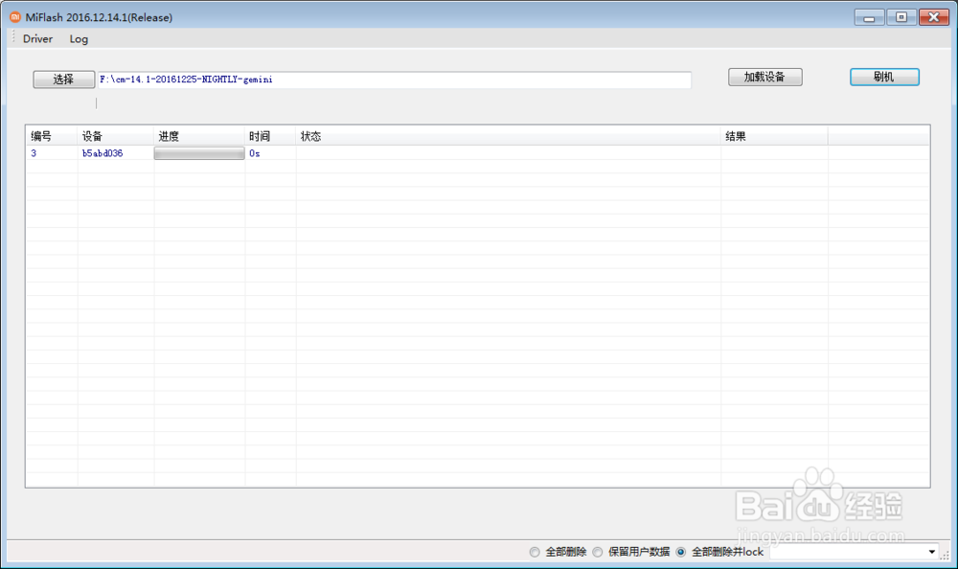Viewport: 958px width, 569px height.
Task: Click the 0s time cell
Action: coord(270,153)
